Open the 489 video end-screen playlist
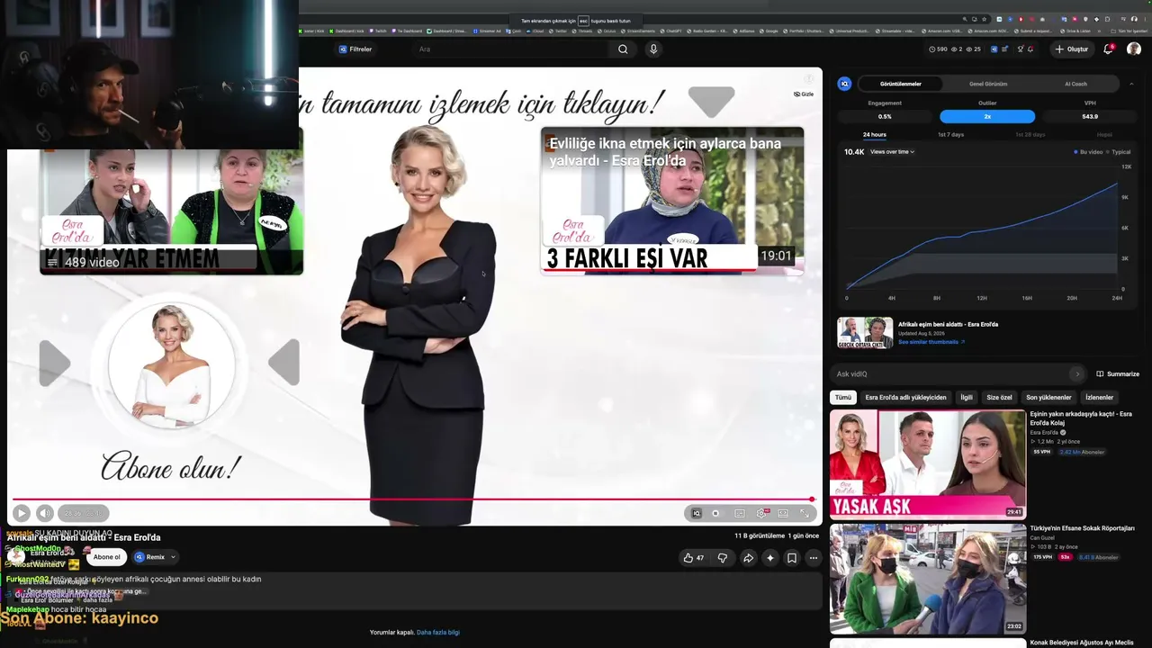 [171, 212]
